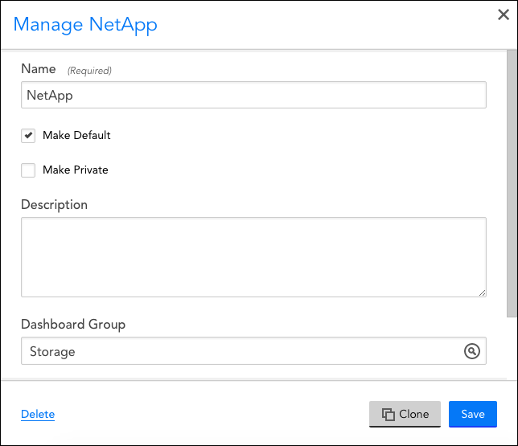Toggle via the Make Default label text
Viewport: 518px width, 446px height.
pos(76,135)
